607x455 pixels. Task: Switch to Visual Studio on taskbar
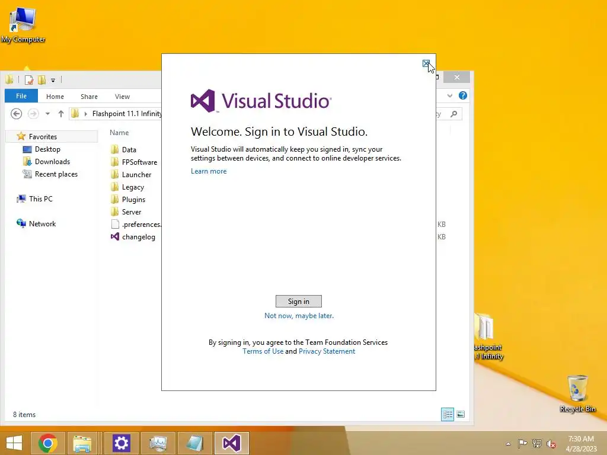pos(232,443)
